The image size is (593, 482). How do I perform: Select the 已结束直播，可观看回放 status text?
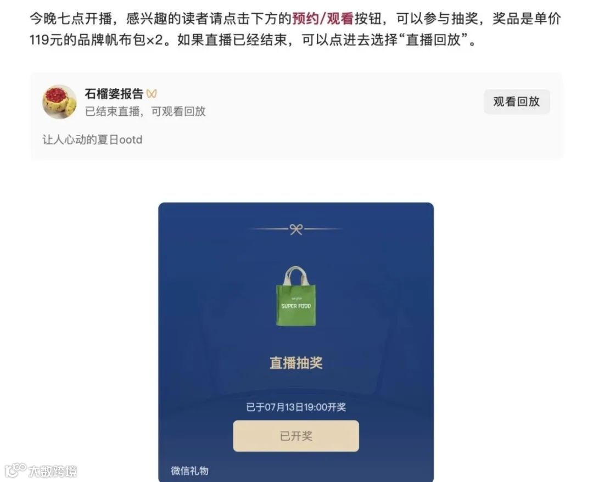click(x=145, y=111)
